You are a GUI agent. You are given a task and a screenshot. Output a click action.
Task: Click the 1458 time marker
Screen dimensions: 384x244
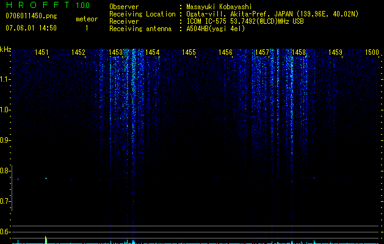[299, 52]
